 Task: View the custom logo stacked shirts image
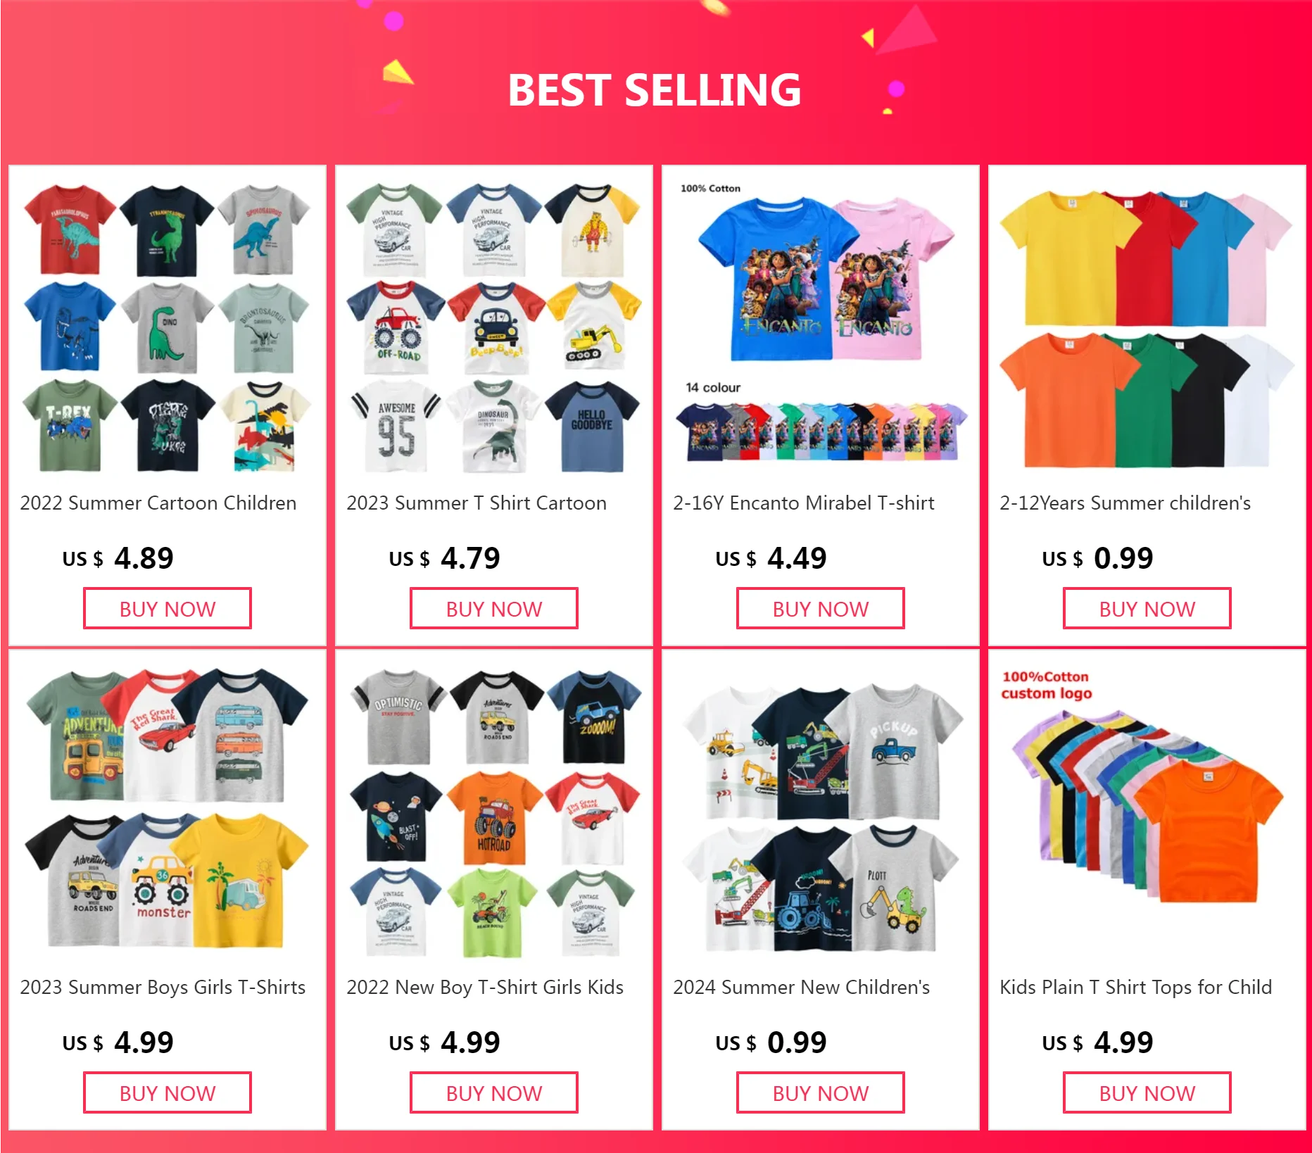pos(1147,810)
